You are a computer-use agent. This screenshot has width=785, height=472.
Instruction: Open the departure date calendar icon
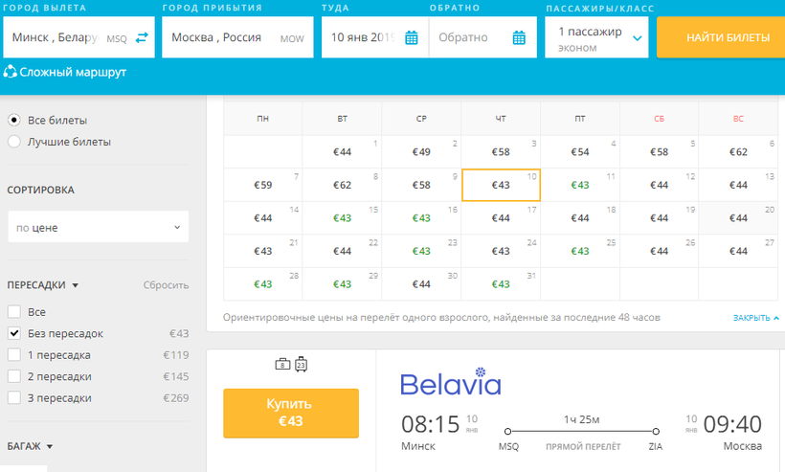click(x=412, y=38)
